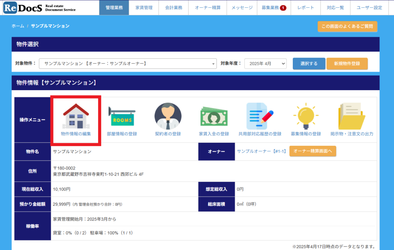Click the light bulb icon for 募集情報の登録
The image size is (394, 250).
306,116
